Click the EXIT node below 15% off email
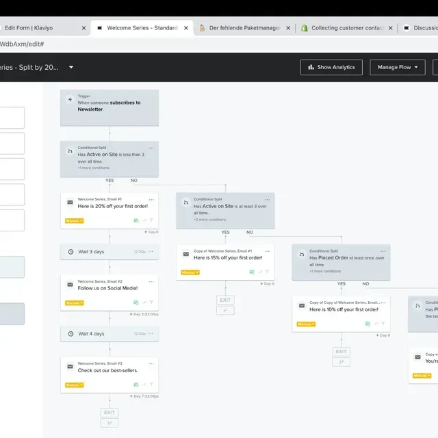 [x=225, y=300]
